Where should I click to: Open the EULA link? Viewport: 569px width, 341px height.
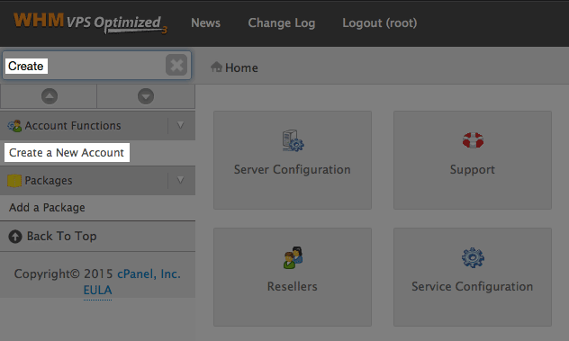[x=97, y=291]
